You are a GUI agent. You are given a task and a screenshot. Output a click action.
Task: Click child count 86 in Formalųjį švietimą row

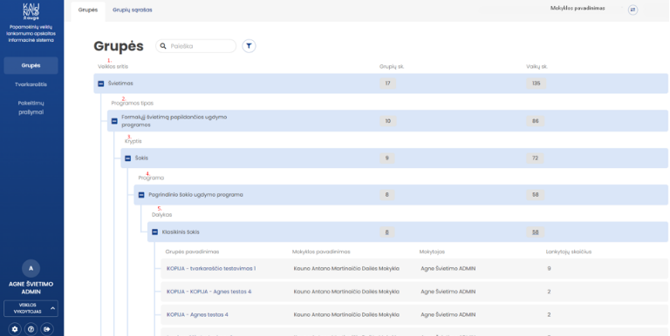click(x=536, y=121)
